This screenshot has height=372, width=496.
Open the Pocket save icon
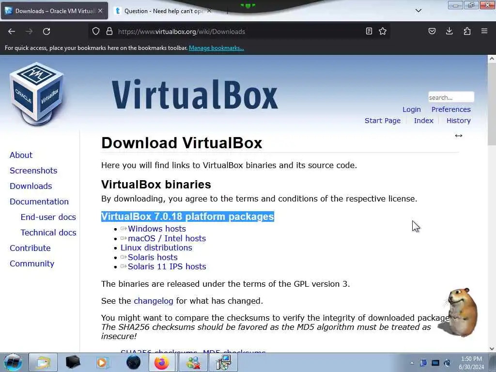[x=432, y=31]
